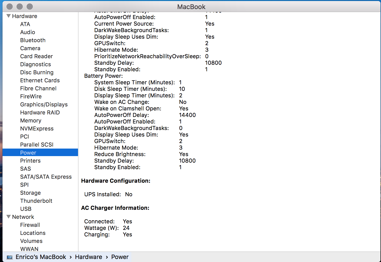Click the 'Current Power Source' line
Screen dimensions: 381x262
(x=154, y=24)
